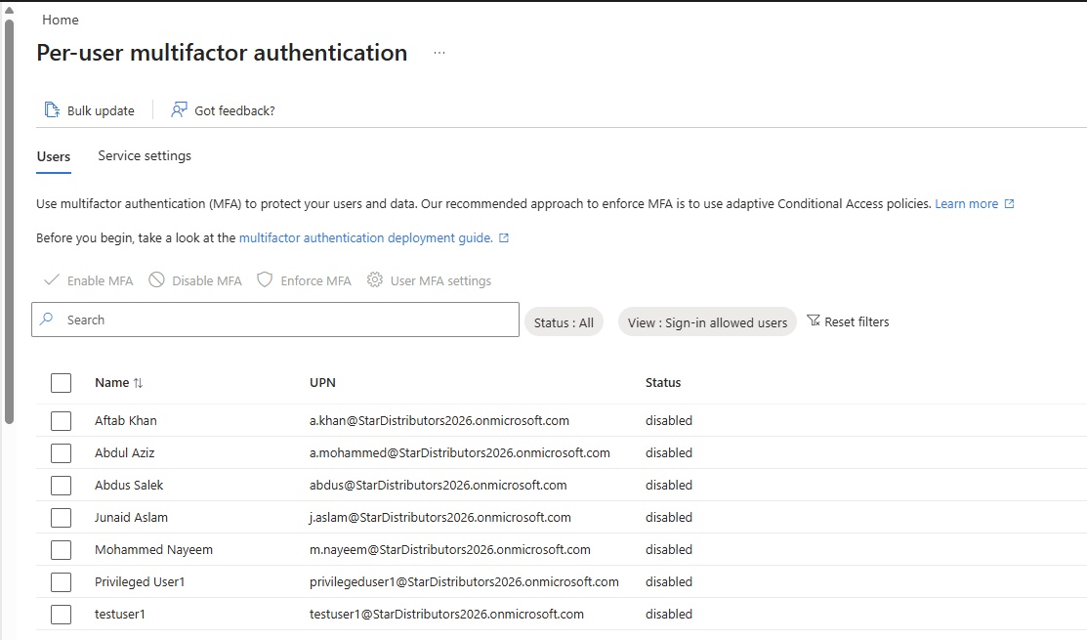Click the Enable MFA checkmark icon

point(52,280)
